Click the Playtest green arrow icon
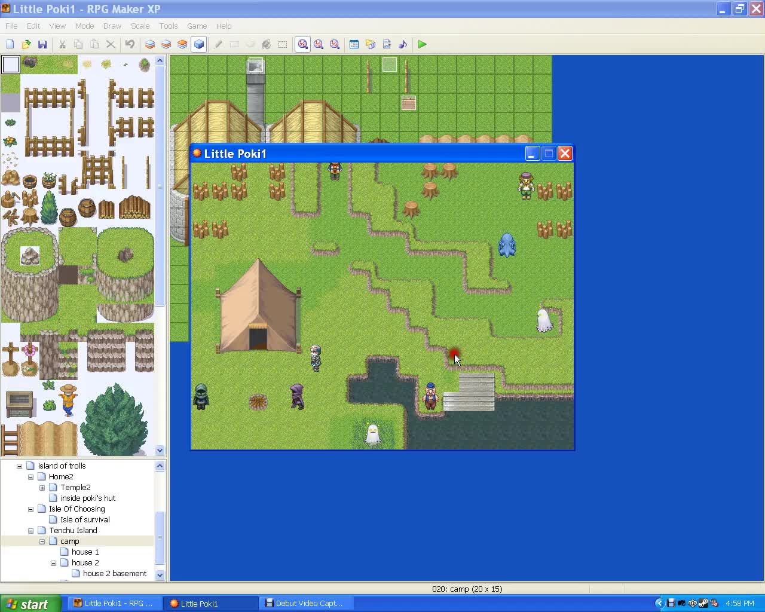Image resolution: width=765 pixels, height=612 pixels. pos(422,44)
